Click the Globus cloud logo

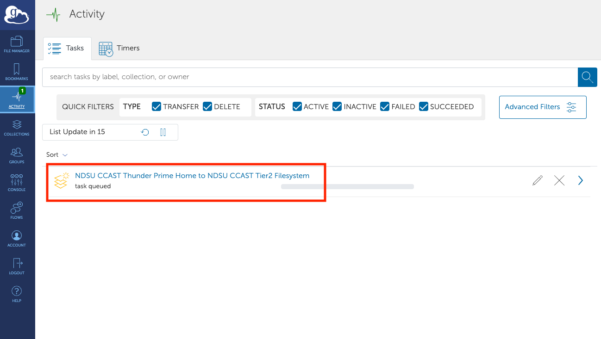pyautogui.click(x=17, y=14)
